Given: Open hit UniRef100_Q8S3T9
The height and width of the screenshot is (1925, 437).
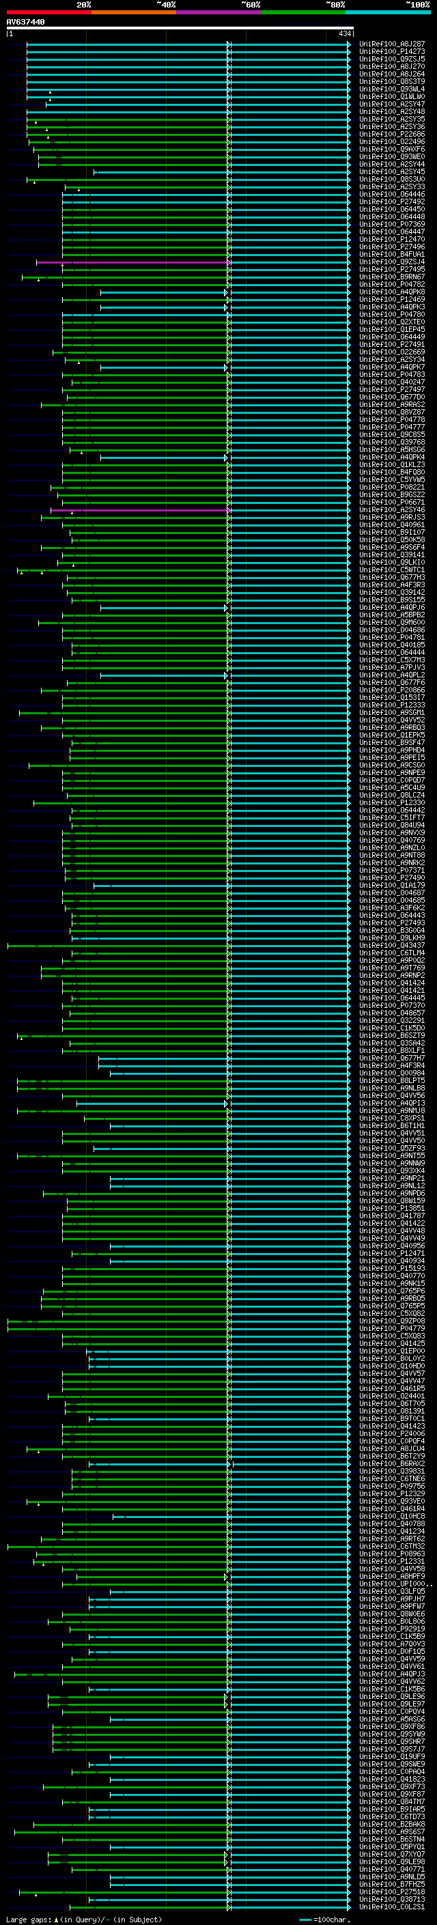Looking at the screenshot, I should tap(392, 81).
